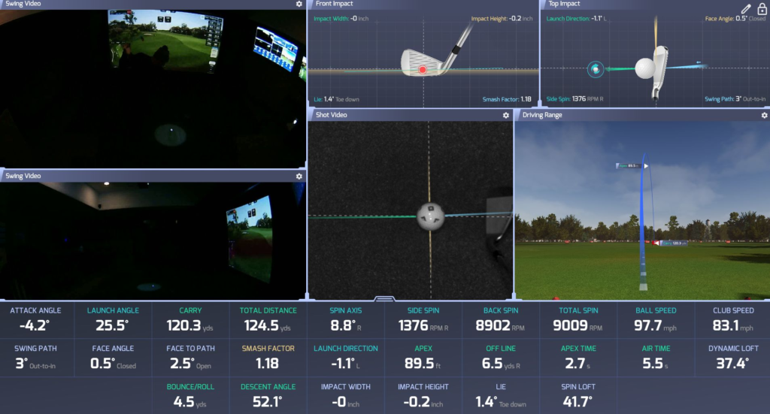Select the Shot Video panel title
Screen dimensions: 770x414
coord(331,115)
